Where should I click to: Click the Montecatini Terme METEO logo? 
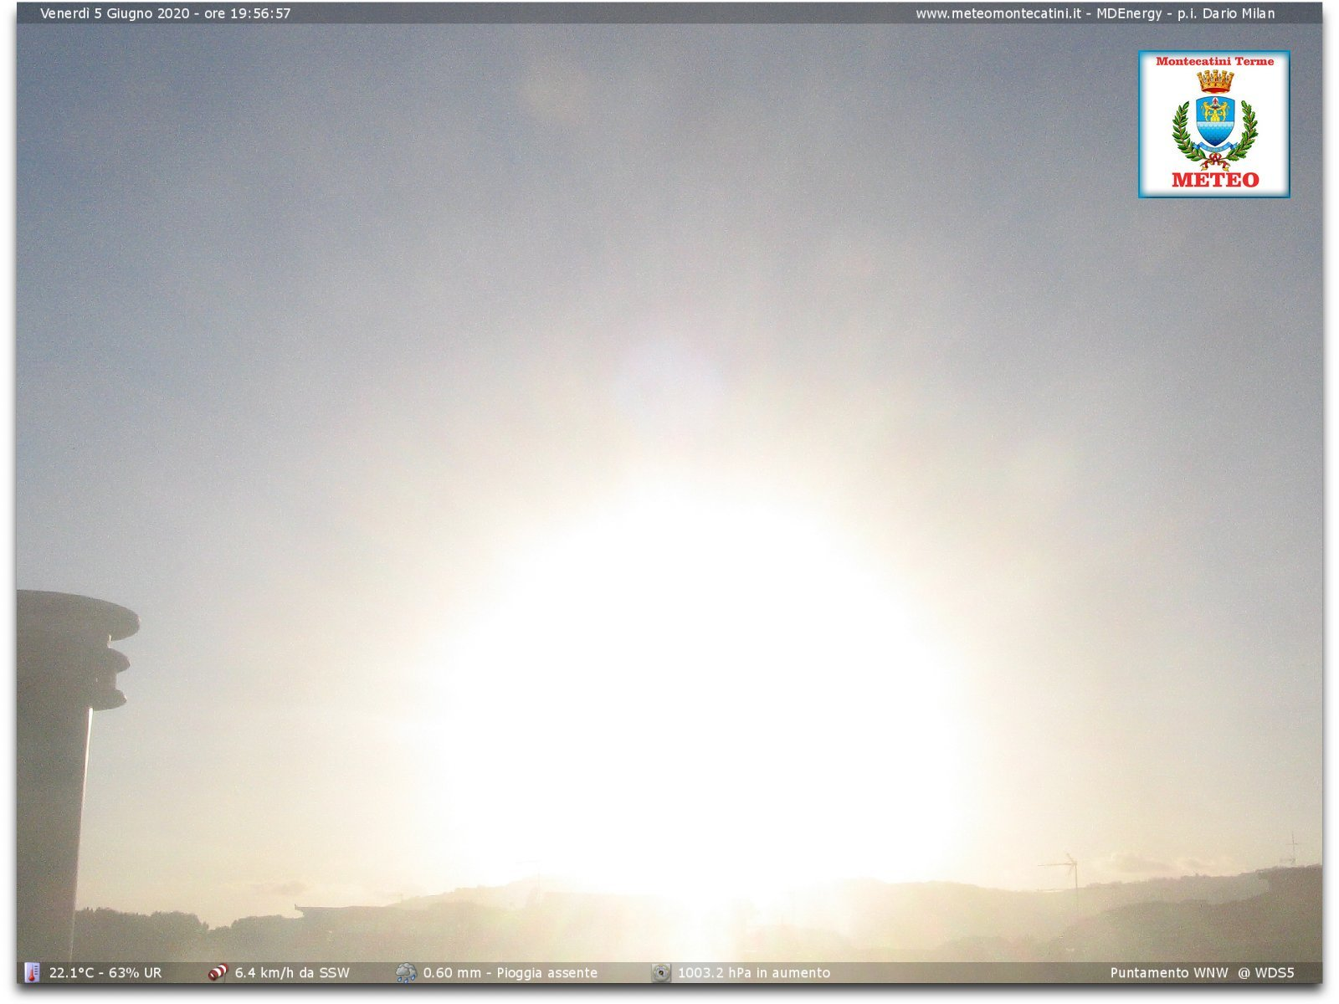pyautogui.click(x=1213, y=124)
